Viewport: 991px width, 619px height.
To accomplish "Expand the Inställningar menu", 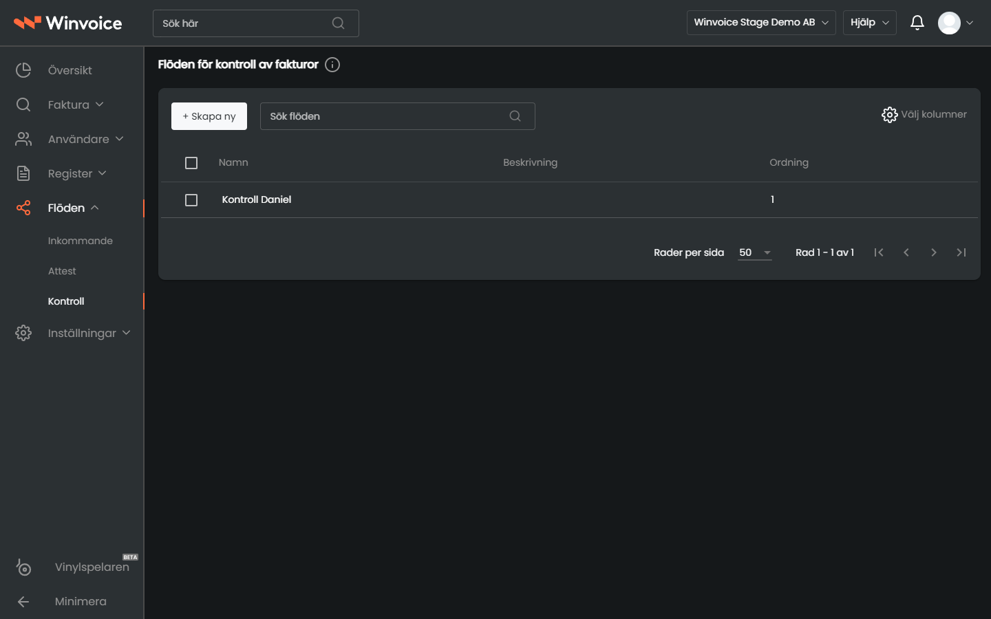I will [89, 333].
